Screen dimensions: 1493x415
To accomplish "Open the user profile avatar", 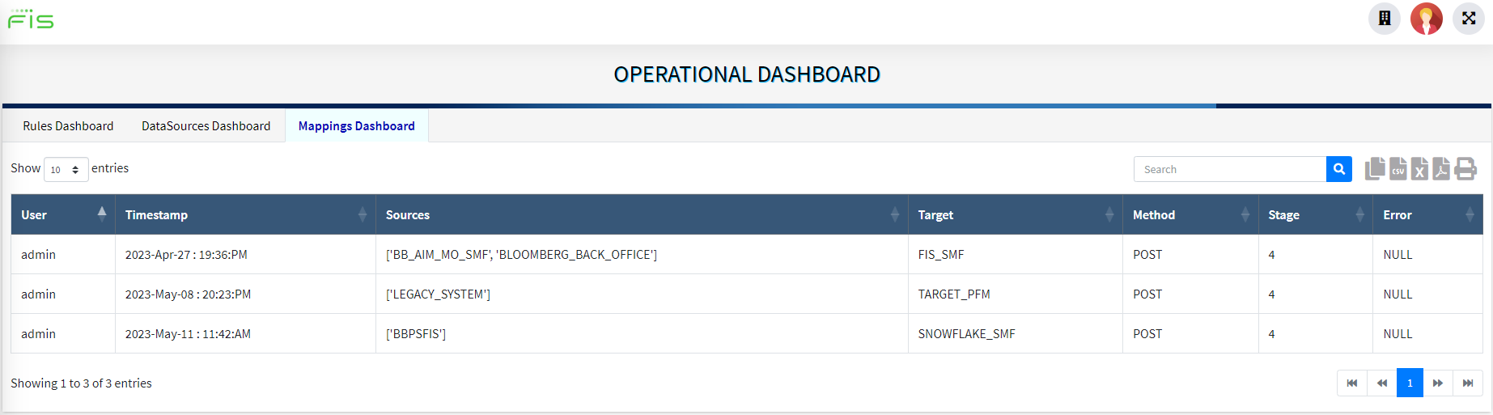I will tap(1426, 19).
